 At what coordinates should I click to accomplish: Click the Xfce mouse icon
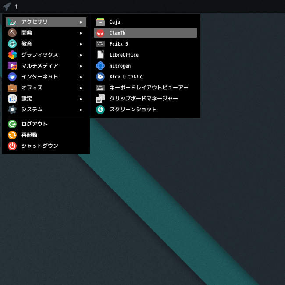click(100, 77)
